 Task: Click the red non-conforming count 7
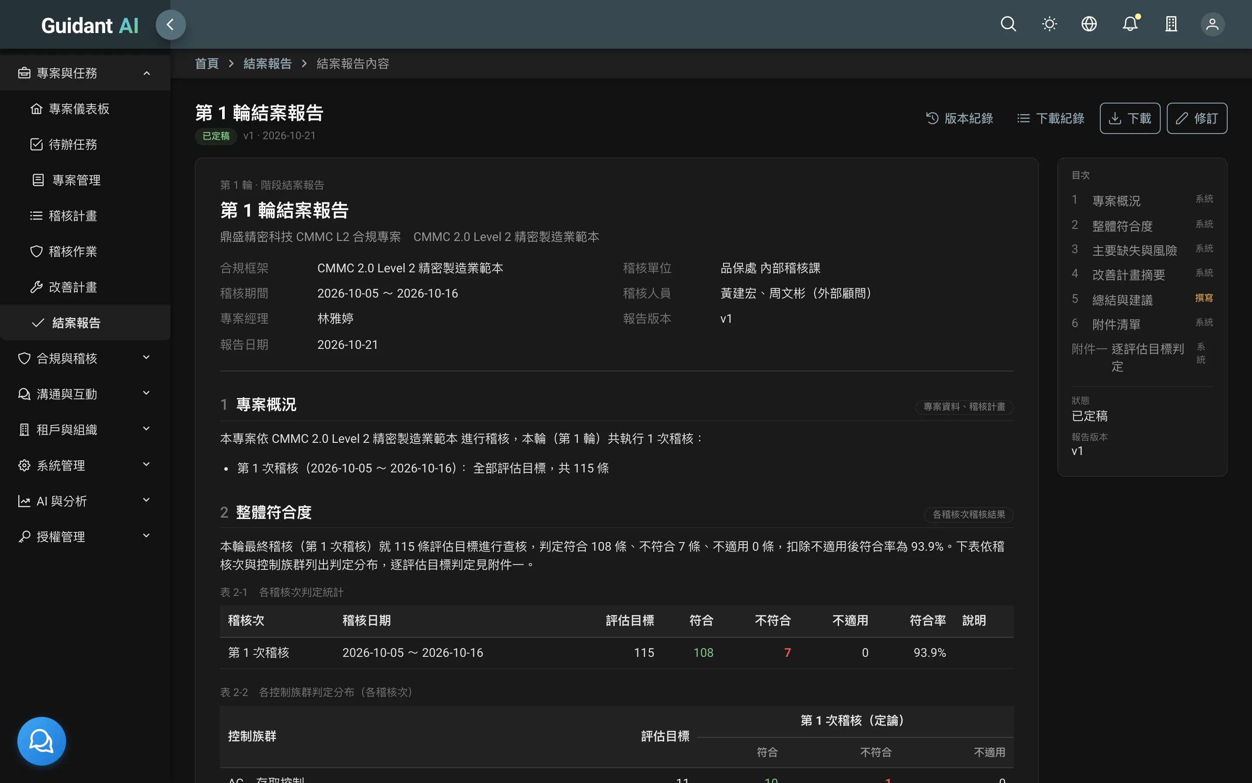[x=787, y=652]
